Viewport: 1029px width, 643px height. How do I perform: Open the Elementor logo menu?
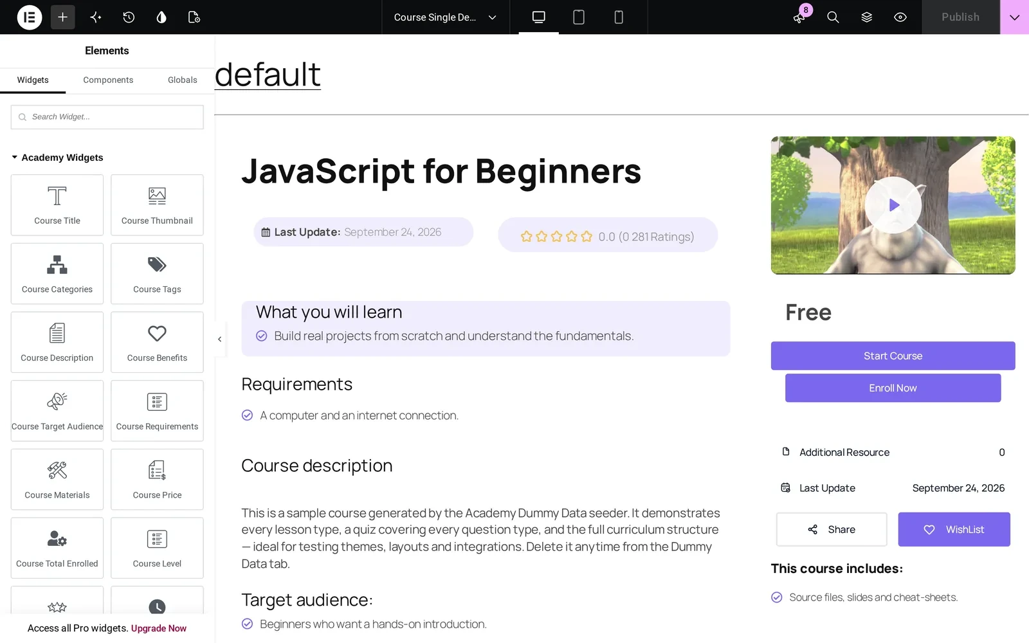30,17
